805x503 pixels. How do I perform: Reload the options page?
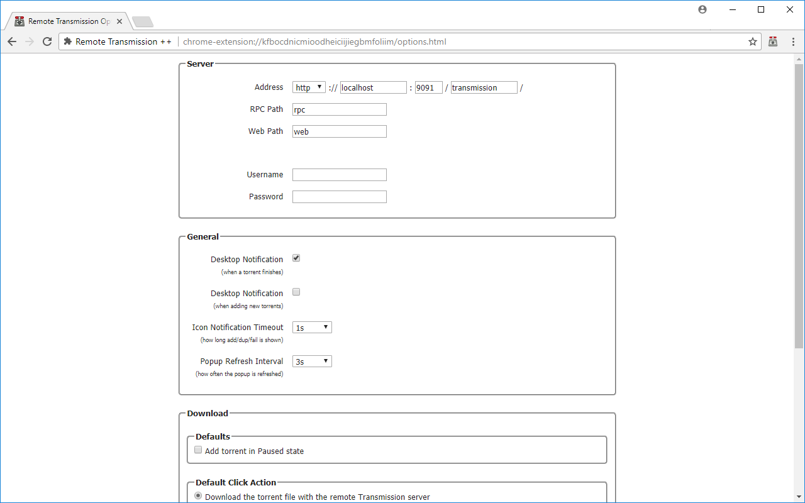coord(47,41)
